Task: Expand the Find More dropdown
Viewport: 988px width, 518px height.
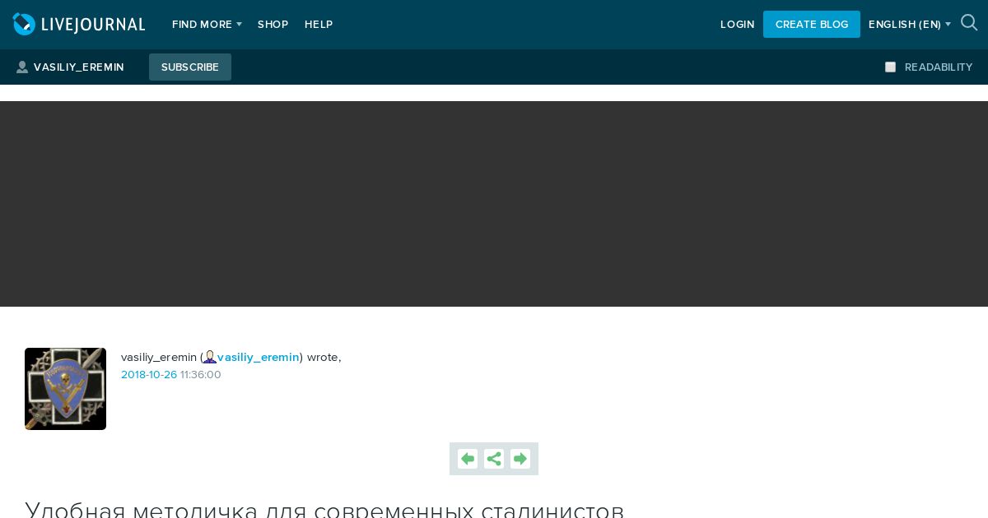Action: 207,25
